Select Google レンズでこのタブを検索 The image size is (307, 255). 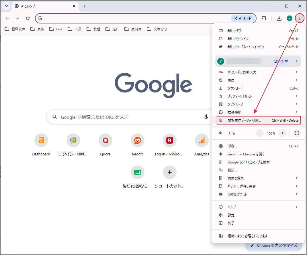(258, 162)
